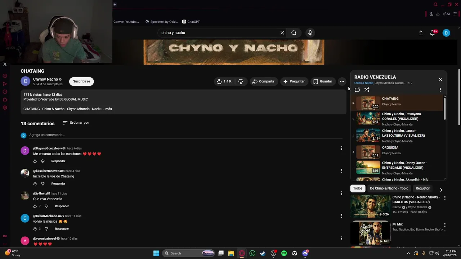Click the 'Agrega un comentario...' field

tap(185, 135)
